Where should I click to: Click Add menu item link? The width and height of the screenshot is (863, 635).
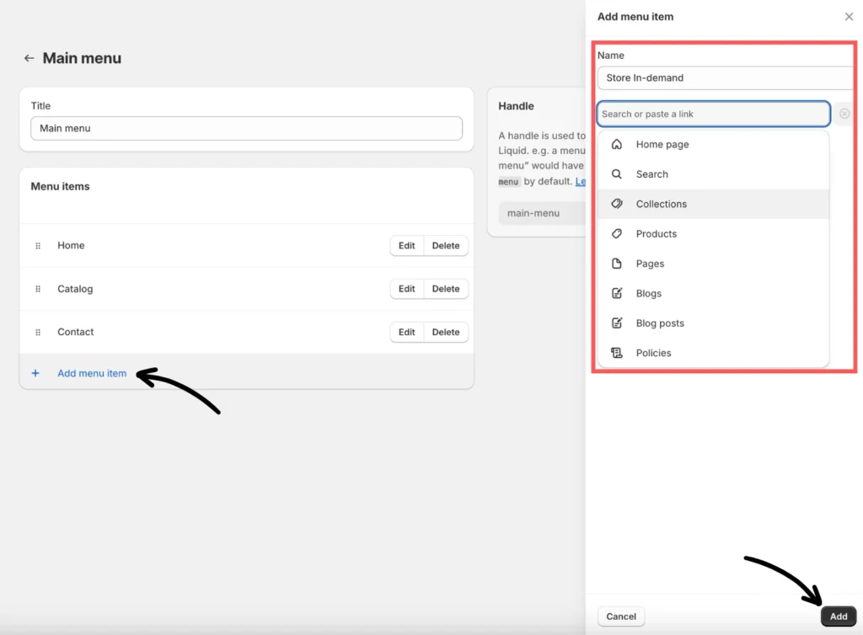coord(92,373)
